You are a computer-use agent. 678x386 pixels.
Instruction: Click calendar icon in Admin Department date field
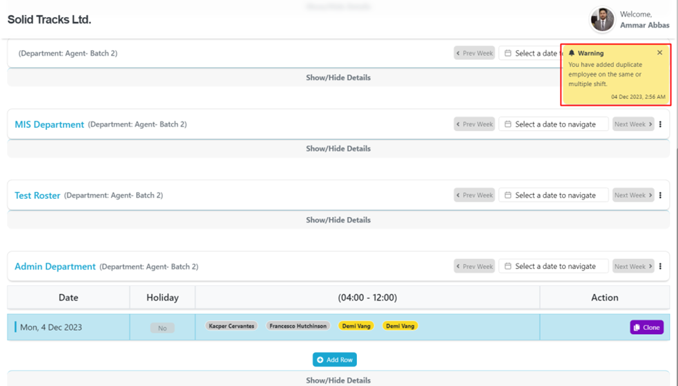pyautogui.click(x=508, y=267)
